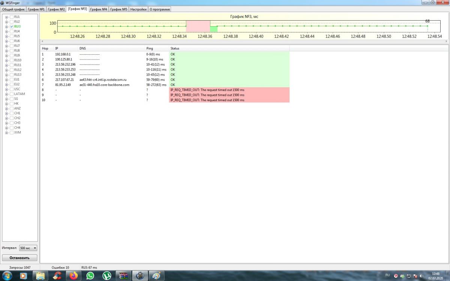
Task: Open Action Center flag tray icon
Action: coord(415,276)
